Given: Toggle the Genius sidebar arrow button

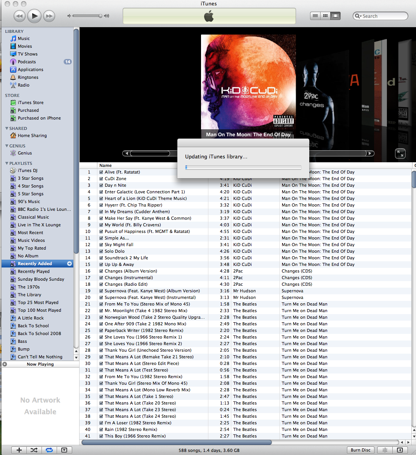Looking at the screenshot, I should (400, 450).
